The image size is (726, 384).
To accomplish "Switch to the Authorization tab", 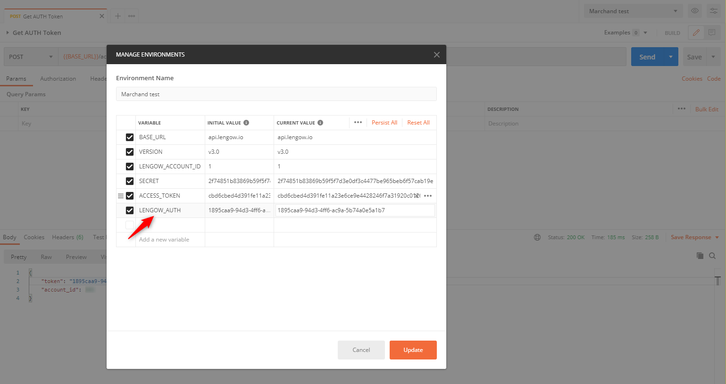I will coord(58,79).
